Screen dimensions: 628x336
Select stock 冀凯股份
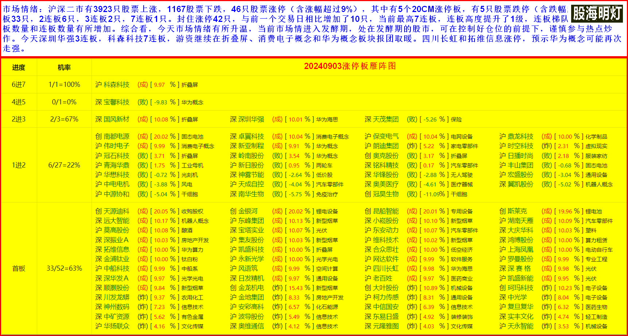click(520, 184)
